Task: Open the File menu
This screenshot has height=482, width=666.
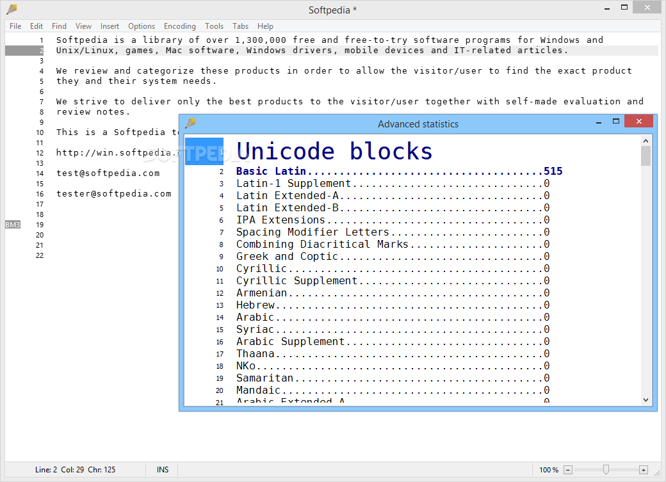Action: coord(15,26)
